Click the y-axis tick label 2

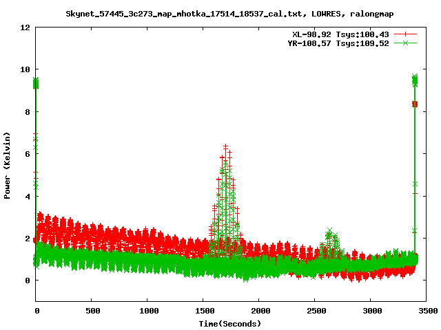pos(28,239)
